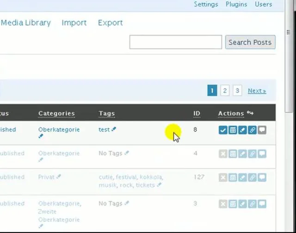Open calendar date icon for post ID 8
The height and width of the screenshot is (233, 296).
[x=233, y=130]
